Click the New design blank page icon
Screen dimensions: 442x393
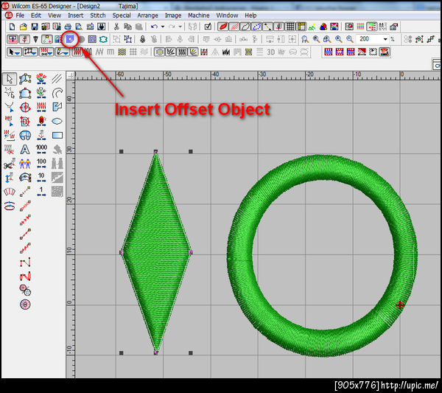pos(12,27)
